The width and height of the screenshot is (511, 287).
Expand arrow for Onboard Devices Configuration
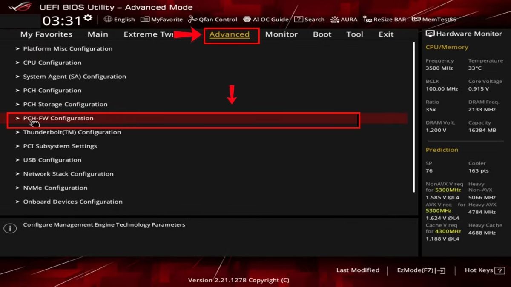point(17,202)
